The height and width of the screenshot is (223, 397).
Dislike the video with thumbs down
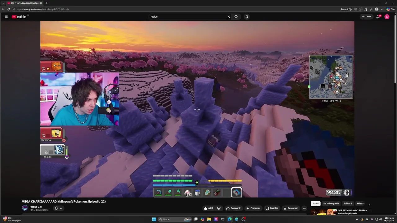[219, 208]
